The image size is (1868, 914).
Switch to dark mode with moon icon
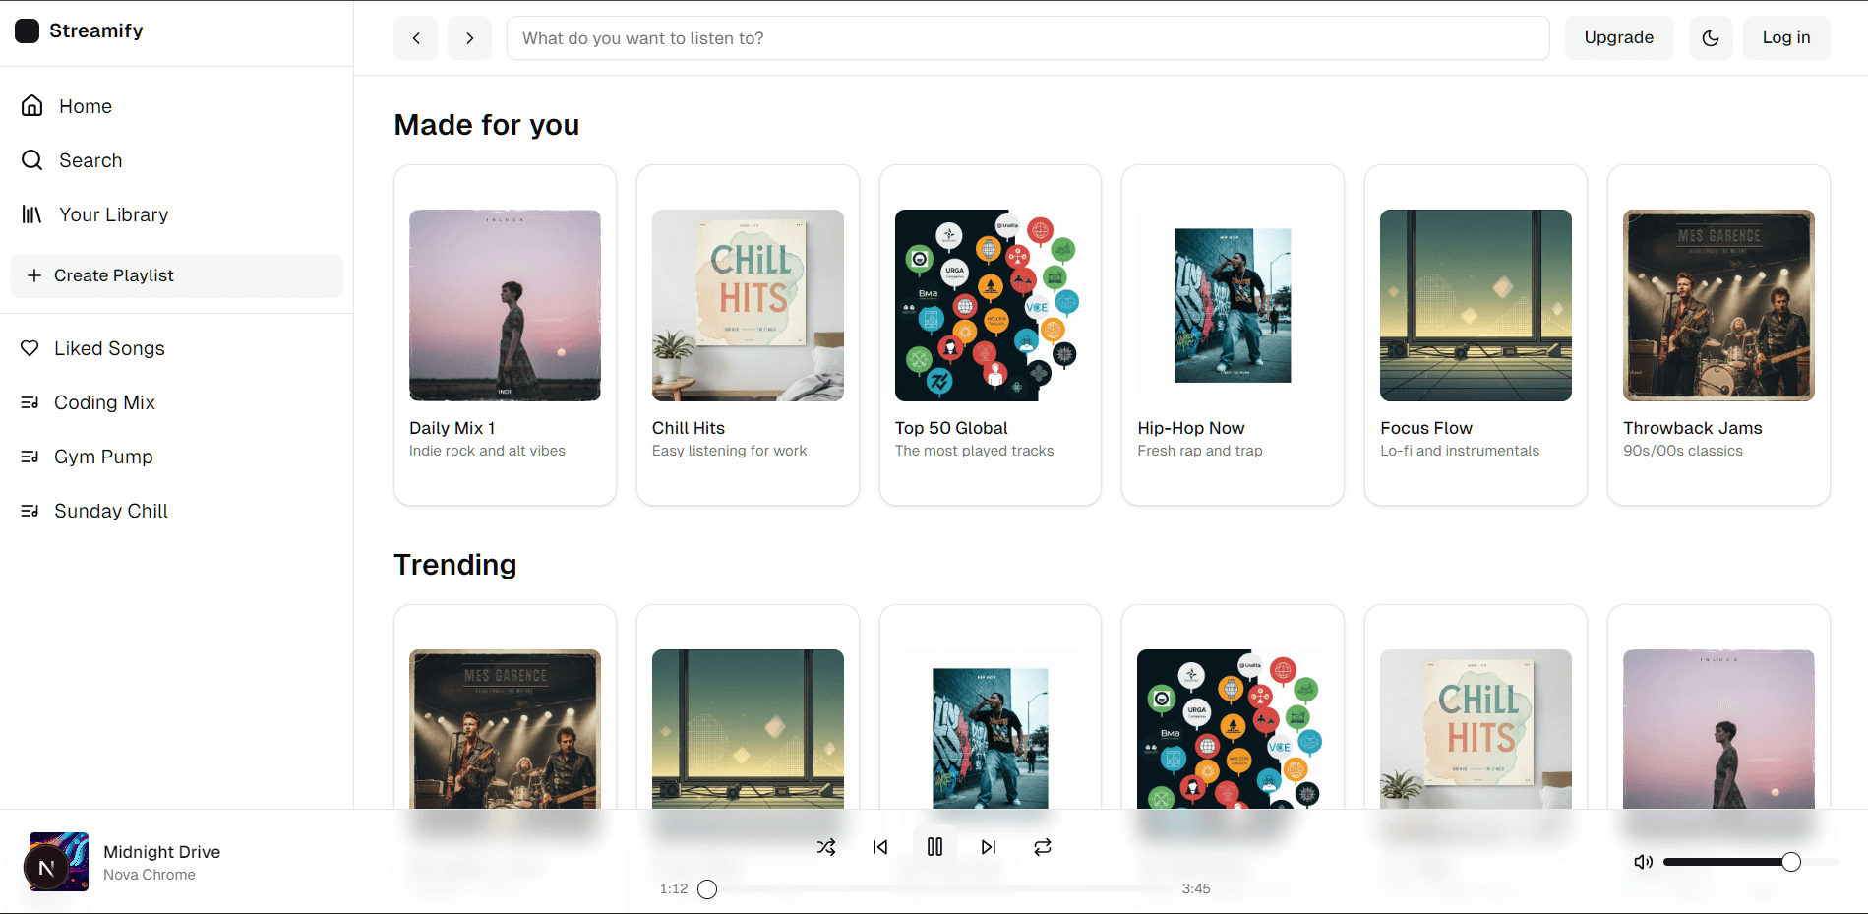click(x=1711, y=38)
